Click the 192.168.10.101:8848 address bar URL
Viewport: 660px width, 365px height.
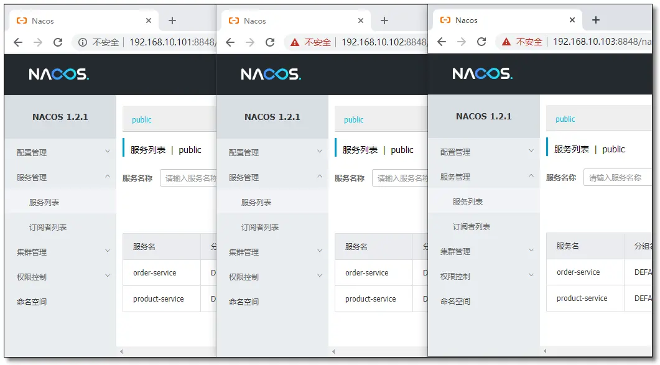pos(173,42)
